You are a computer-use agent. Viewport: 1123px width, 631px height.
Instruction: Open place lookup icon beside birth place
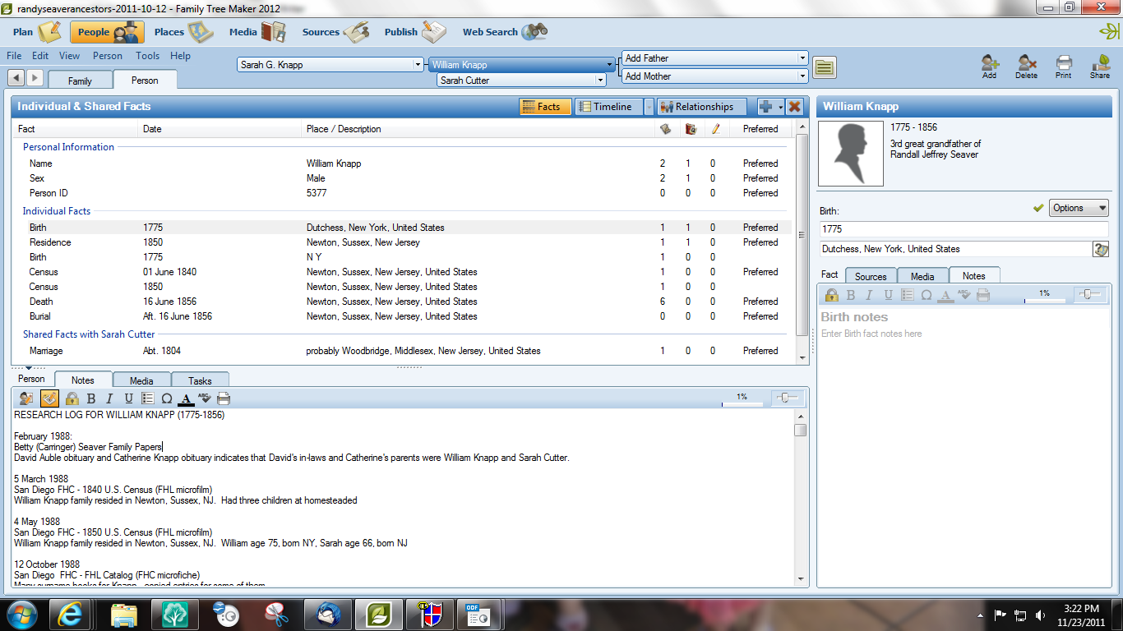(1101, 249)
